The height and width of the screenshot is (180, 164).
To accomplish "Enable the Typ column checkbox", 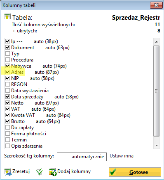I will (x=7, y=54).
